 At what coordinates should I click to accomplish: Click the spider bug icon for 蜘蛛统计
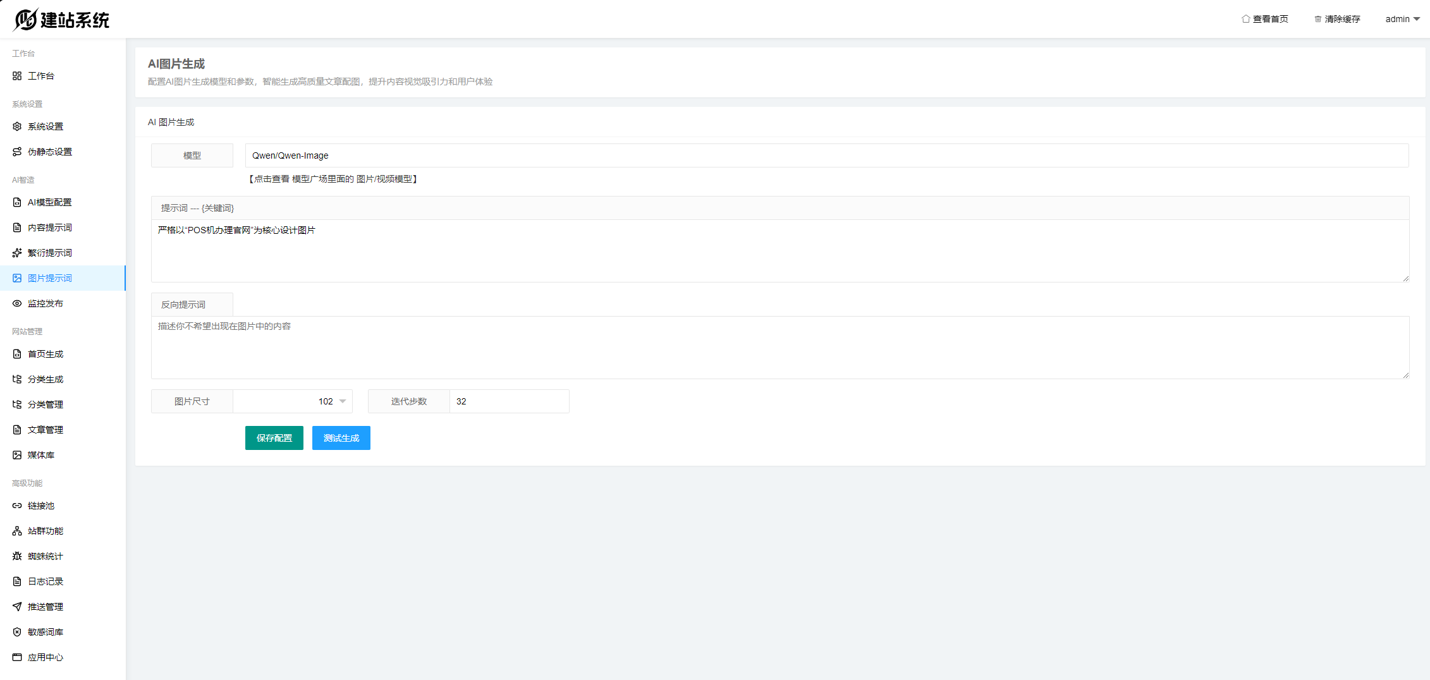click(x=17, y=556)
